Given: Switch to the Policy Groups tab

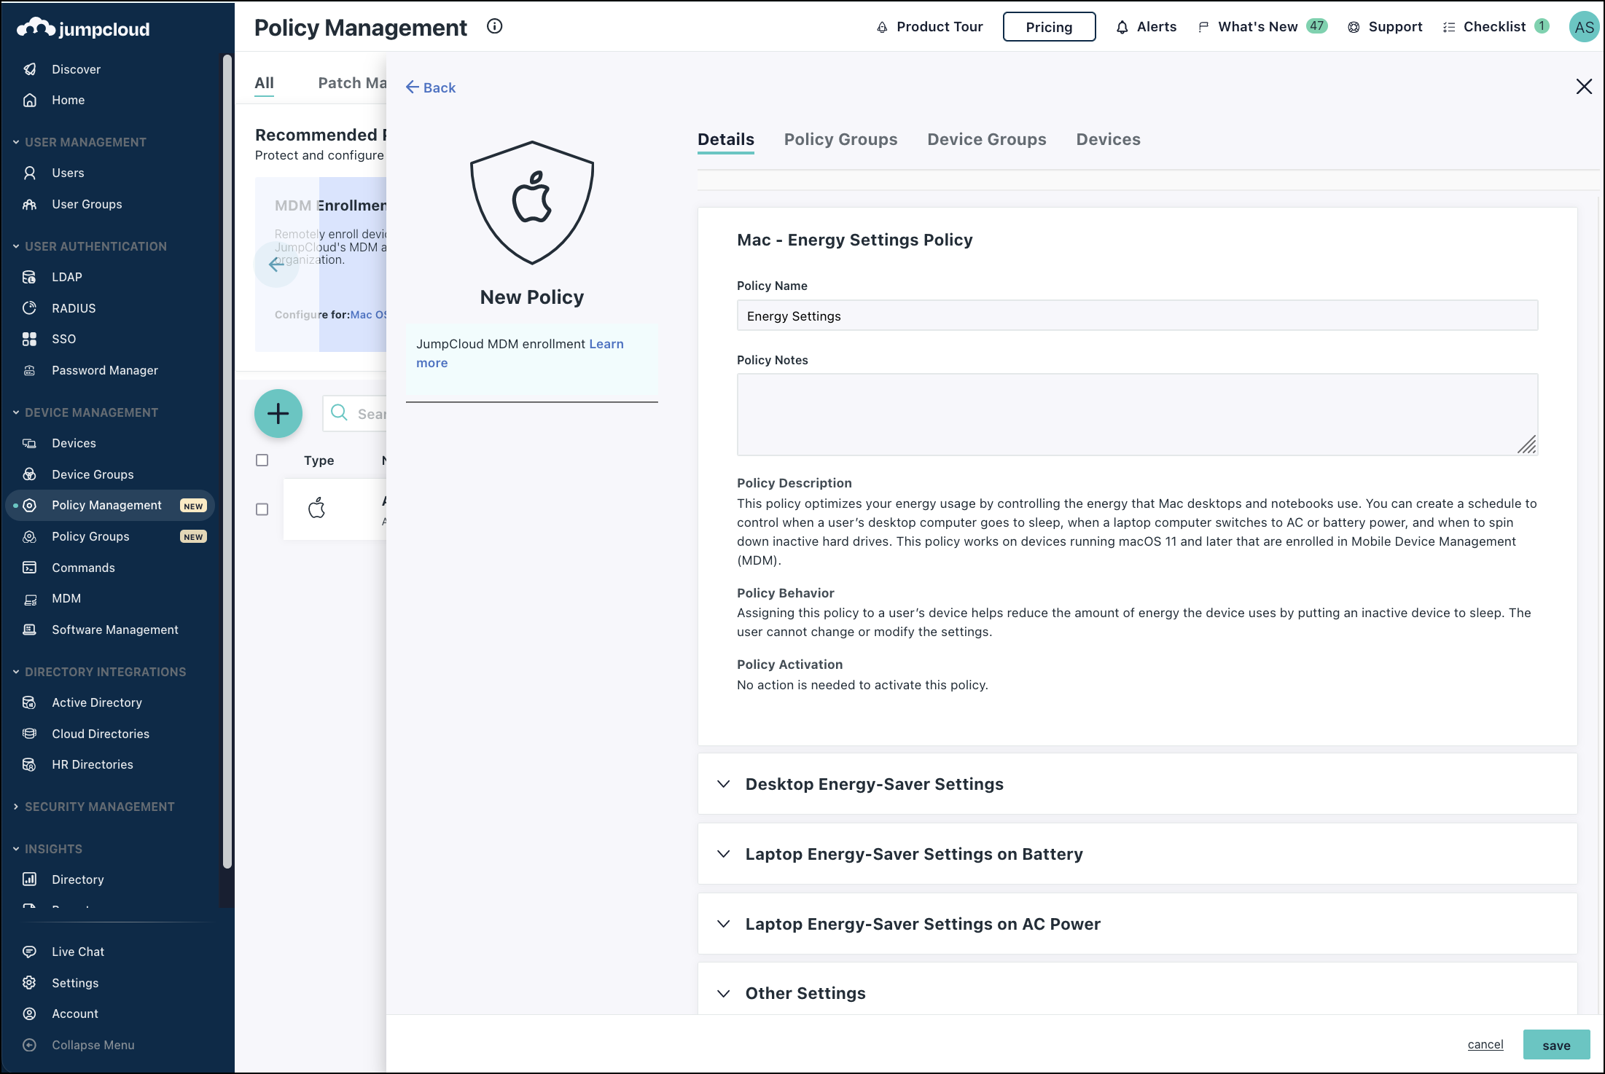Looking at the screenshot, I should tap(840, 139).
